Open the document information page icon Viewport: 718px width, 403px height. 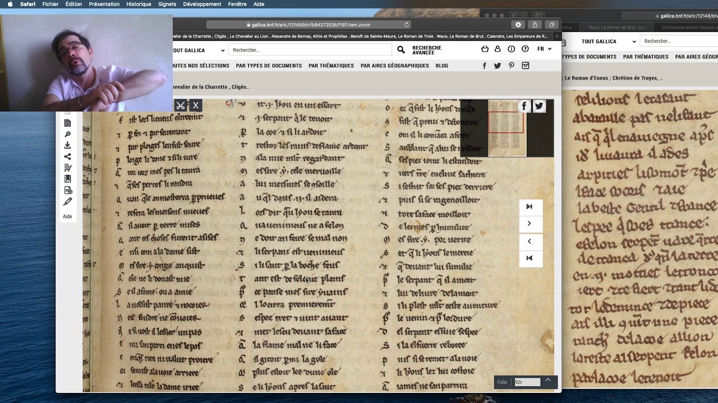tap(68, 123)
